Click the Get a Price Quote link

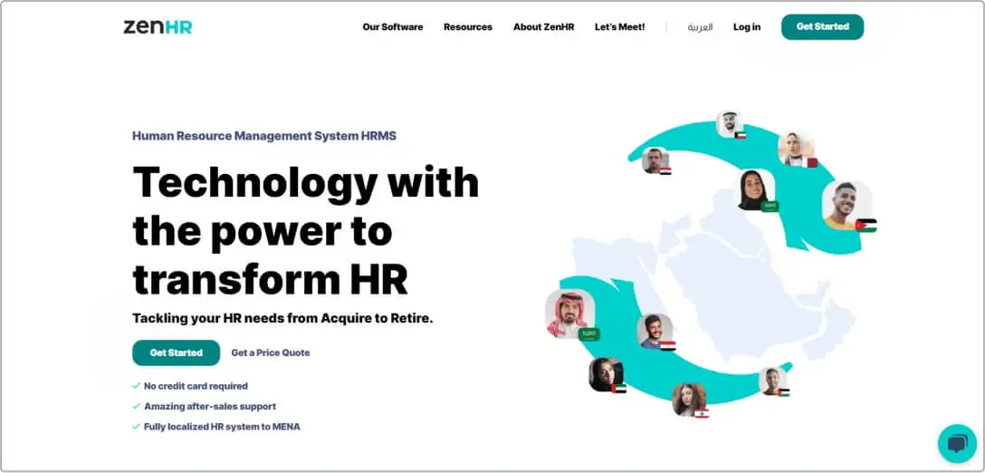[x=270, y=352]
